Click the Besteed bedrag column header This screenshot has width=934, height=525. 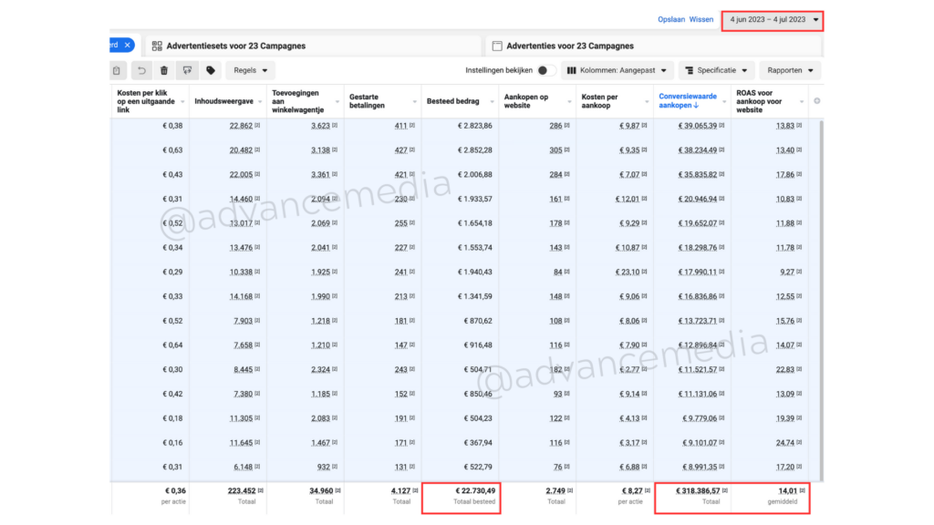(452, 101)
